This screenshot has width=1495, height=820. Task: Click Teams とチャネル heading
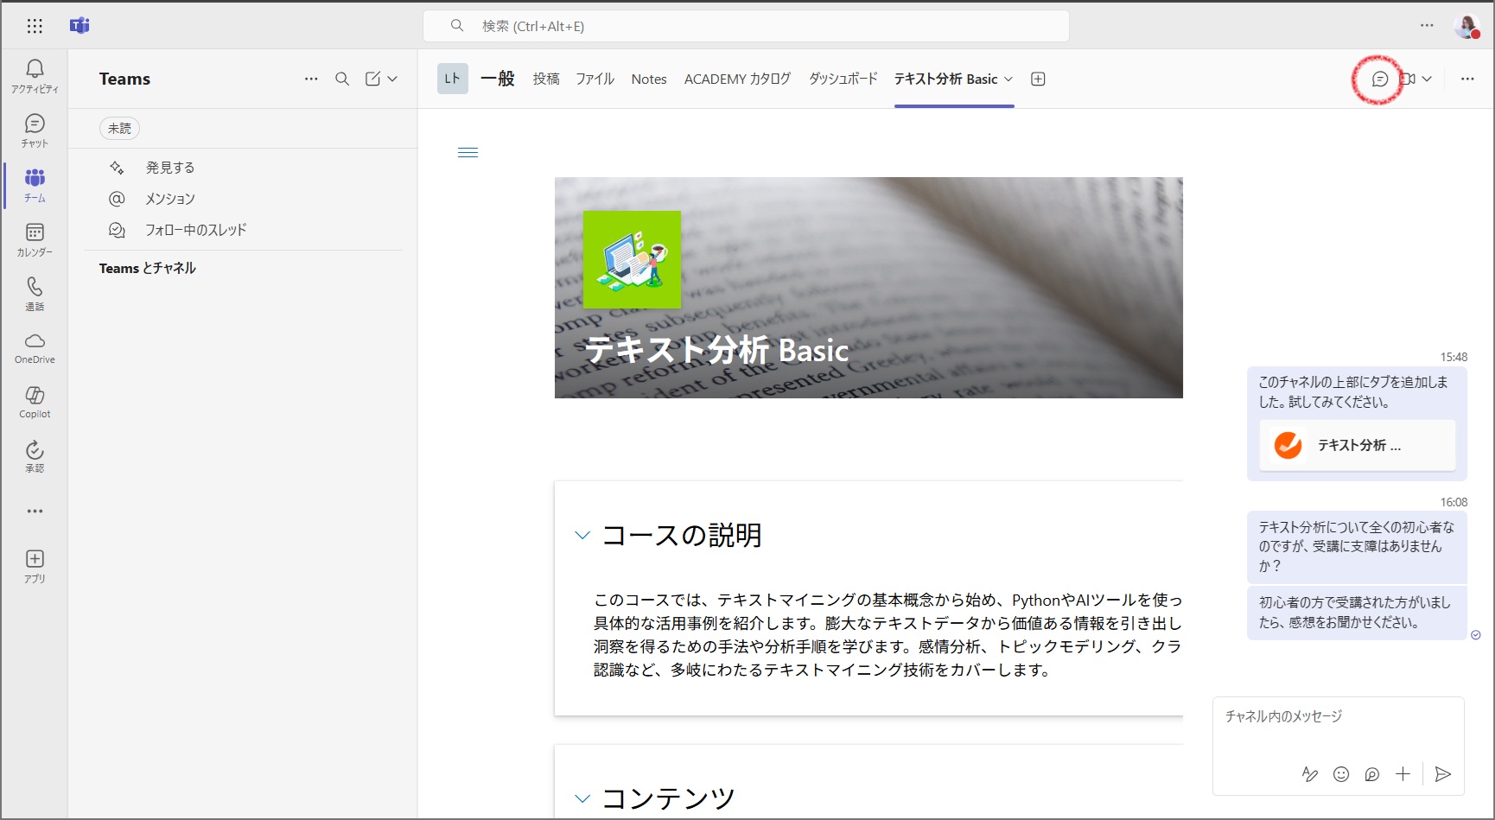[148, 268]
